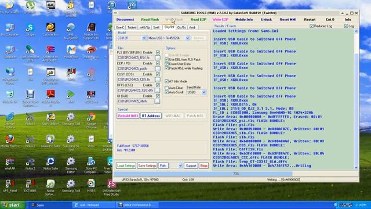This screenshot has height=209, width=371.
Task: Launch the Cyclone Box shortcut
Action: (50, 30)
